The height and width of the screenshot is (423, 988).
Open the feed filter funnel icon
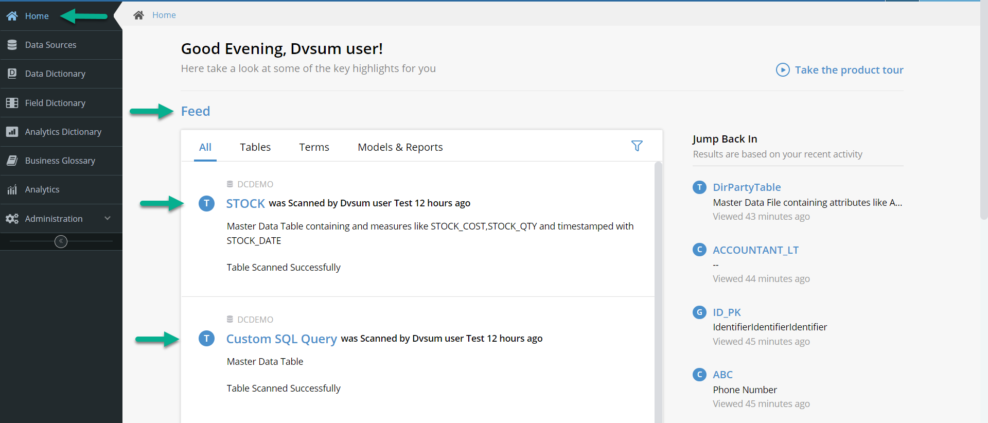click(637, 146)
